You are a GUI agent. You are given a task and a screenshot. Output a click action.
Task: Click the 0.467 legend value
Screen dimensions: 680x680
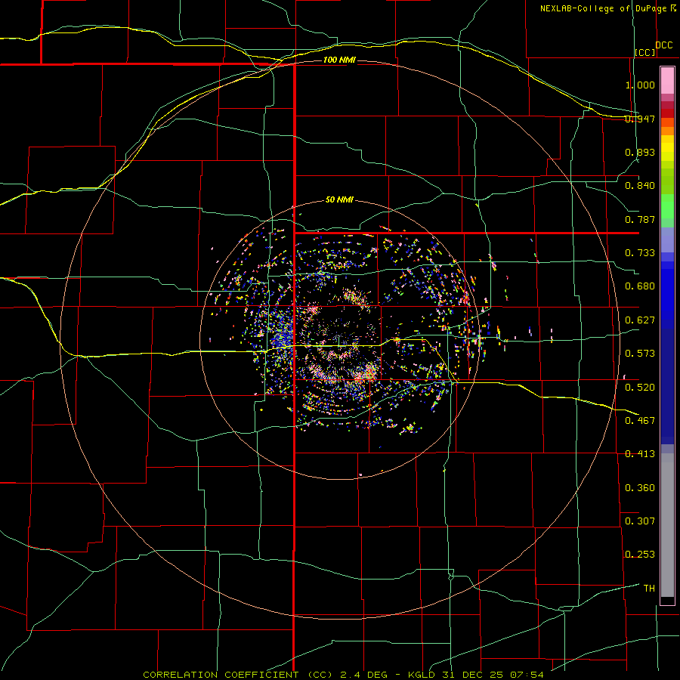click(640, 421)
